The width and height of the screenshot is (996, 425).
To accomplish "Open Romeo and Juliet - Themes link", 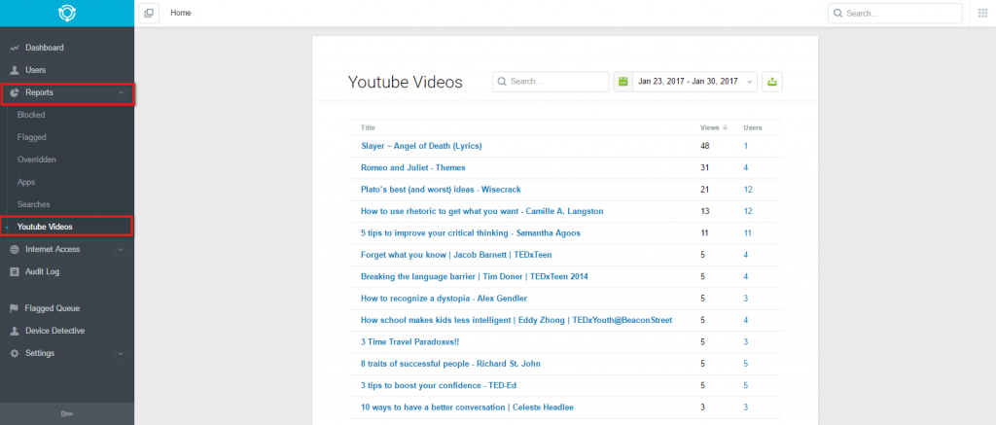I will [x=412, y=167].
